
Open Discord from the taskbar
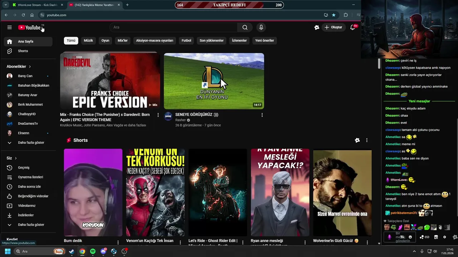(x=103, y=251)
